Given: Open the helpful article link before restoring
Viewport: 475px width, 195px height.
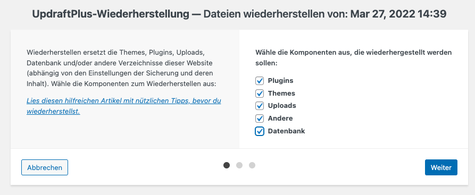Looking at the screenshot, I should (x=123, y=106).
